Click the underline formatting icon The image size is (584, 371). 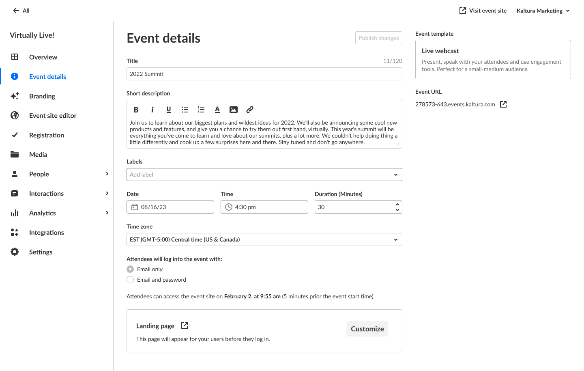169,110
